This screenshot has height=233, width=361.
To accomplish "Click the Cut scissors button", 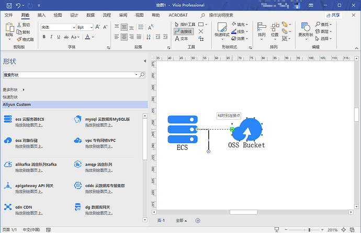I will [24, 25].
